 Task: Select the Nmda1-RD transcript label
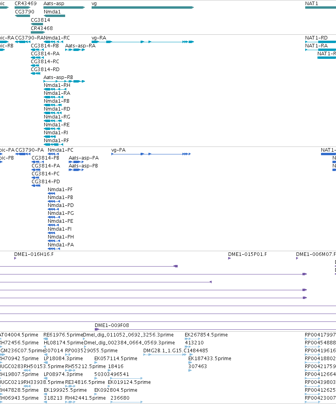[57, 109]
